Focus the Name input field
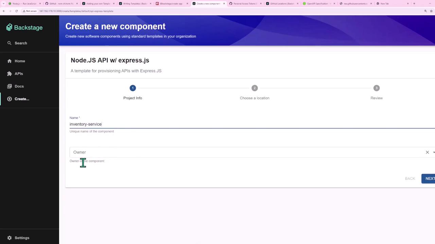 point(252,124)
